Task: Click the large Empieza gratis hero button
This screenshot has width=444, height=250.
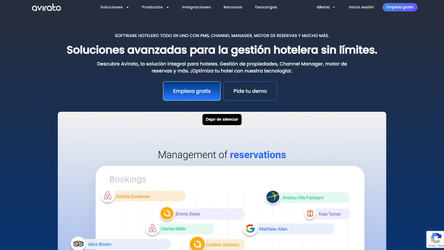Action: pyautogui.click(x=192, y=91)
